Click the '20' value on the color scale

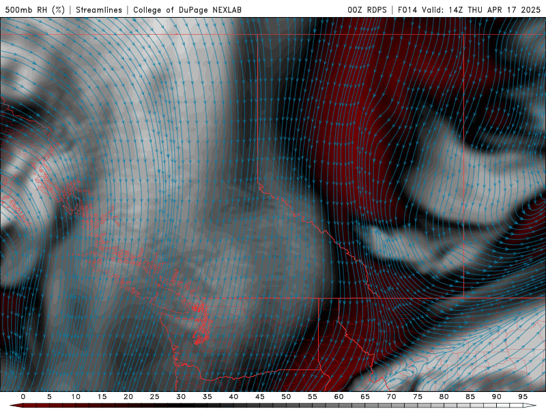coord(128,397)
